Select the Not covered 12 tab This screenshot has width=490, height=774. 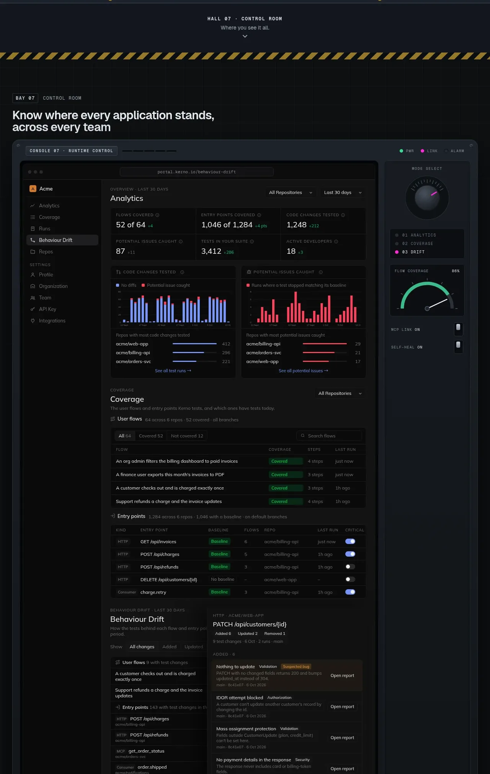click(x=187, y=436)
